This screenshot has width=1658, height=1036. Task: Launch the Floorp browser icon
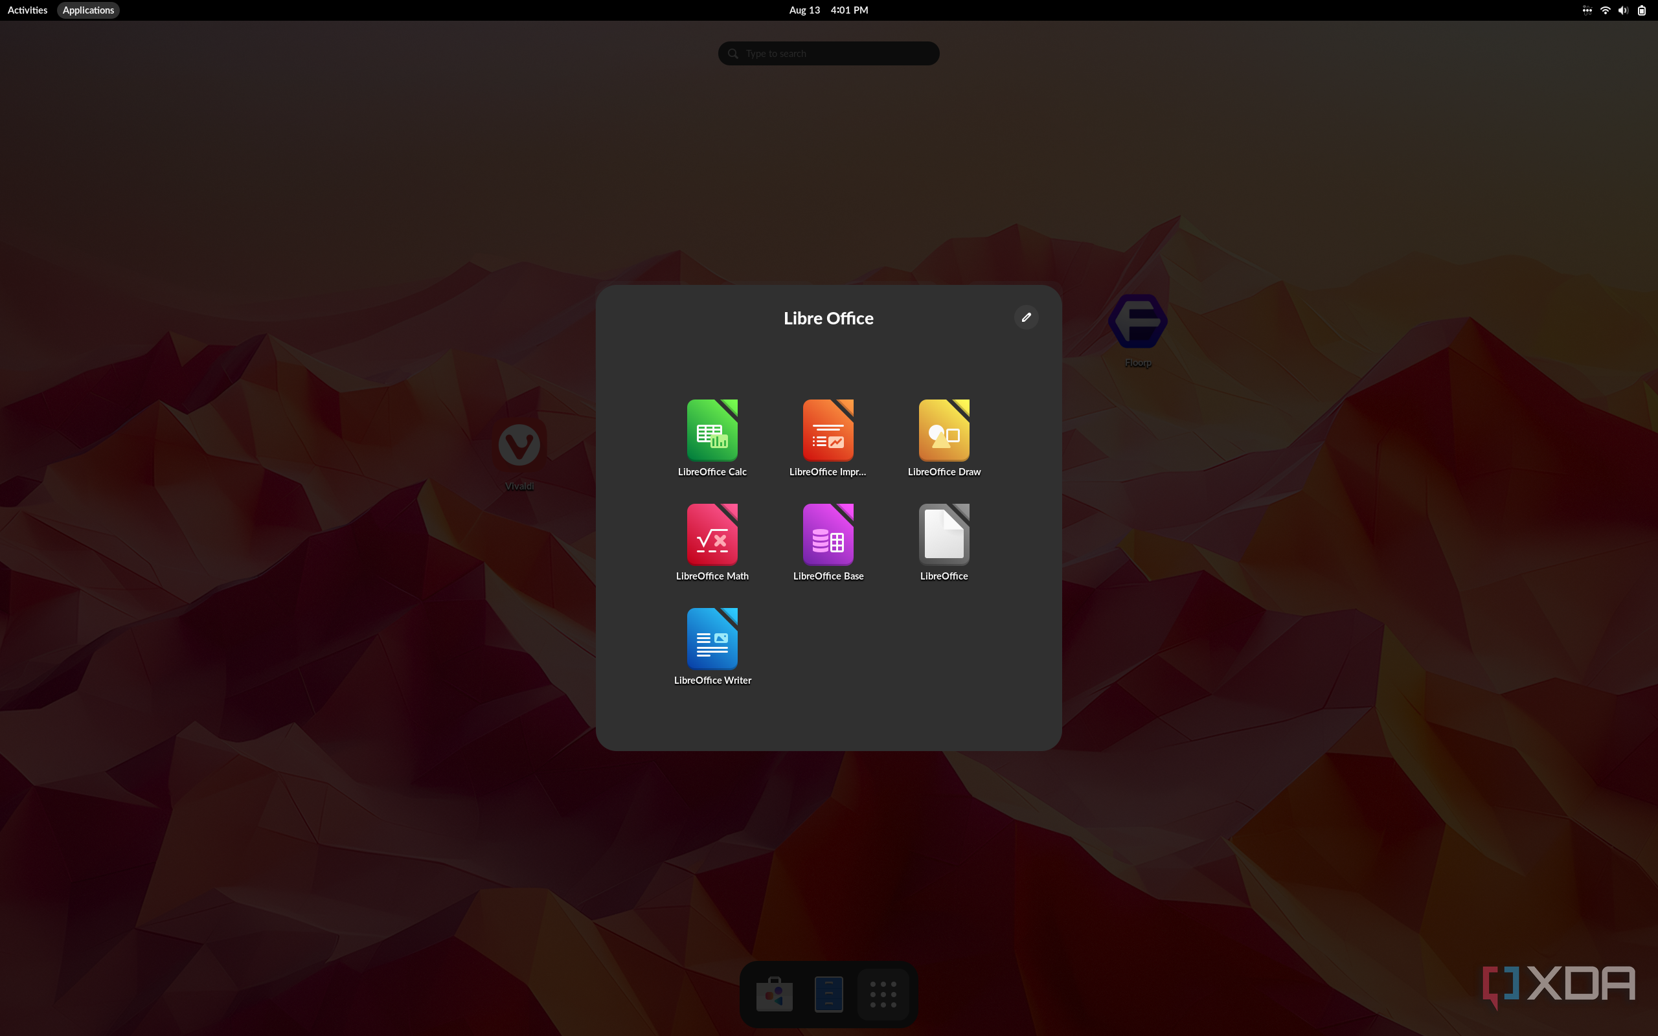pyautogui.click(x=1137, y=330)
